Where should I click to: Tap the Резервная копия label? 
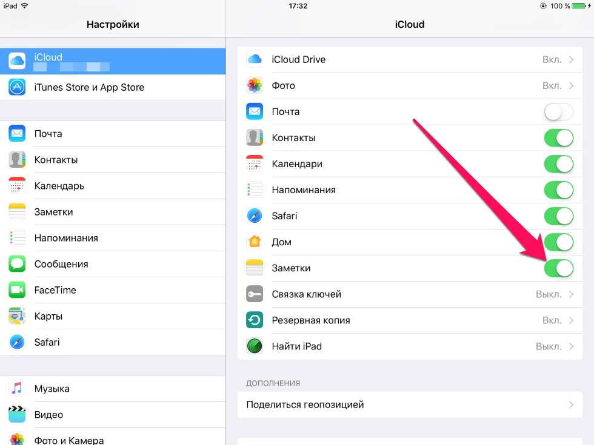310,320
